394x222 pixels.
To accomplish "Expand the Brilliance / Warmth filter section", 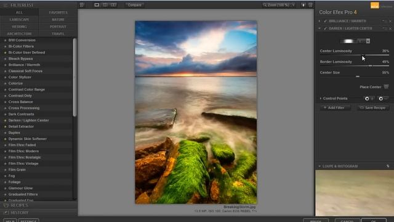I will pyautogui.click(x=320, y=21).
